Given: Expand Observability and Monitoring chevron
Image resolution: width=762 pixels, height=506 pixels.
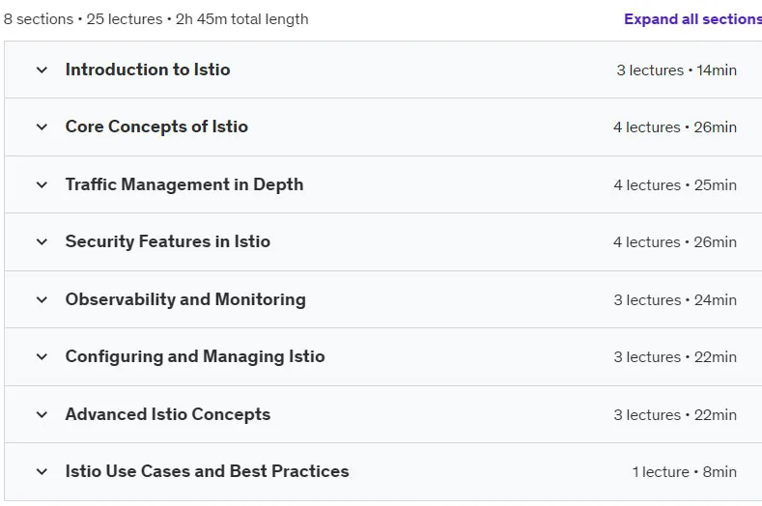Looking at the screenshot, I should point(42,299).
